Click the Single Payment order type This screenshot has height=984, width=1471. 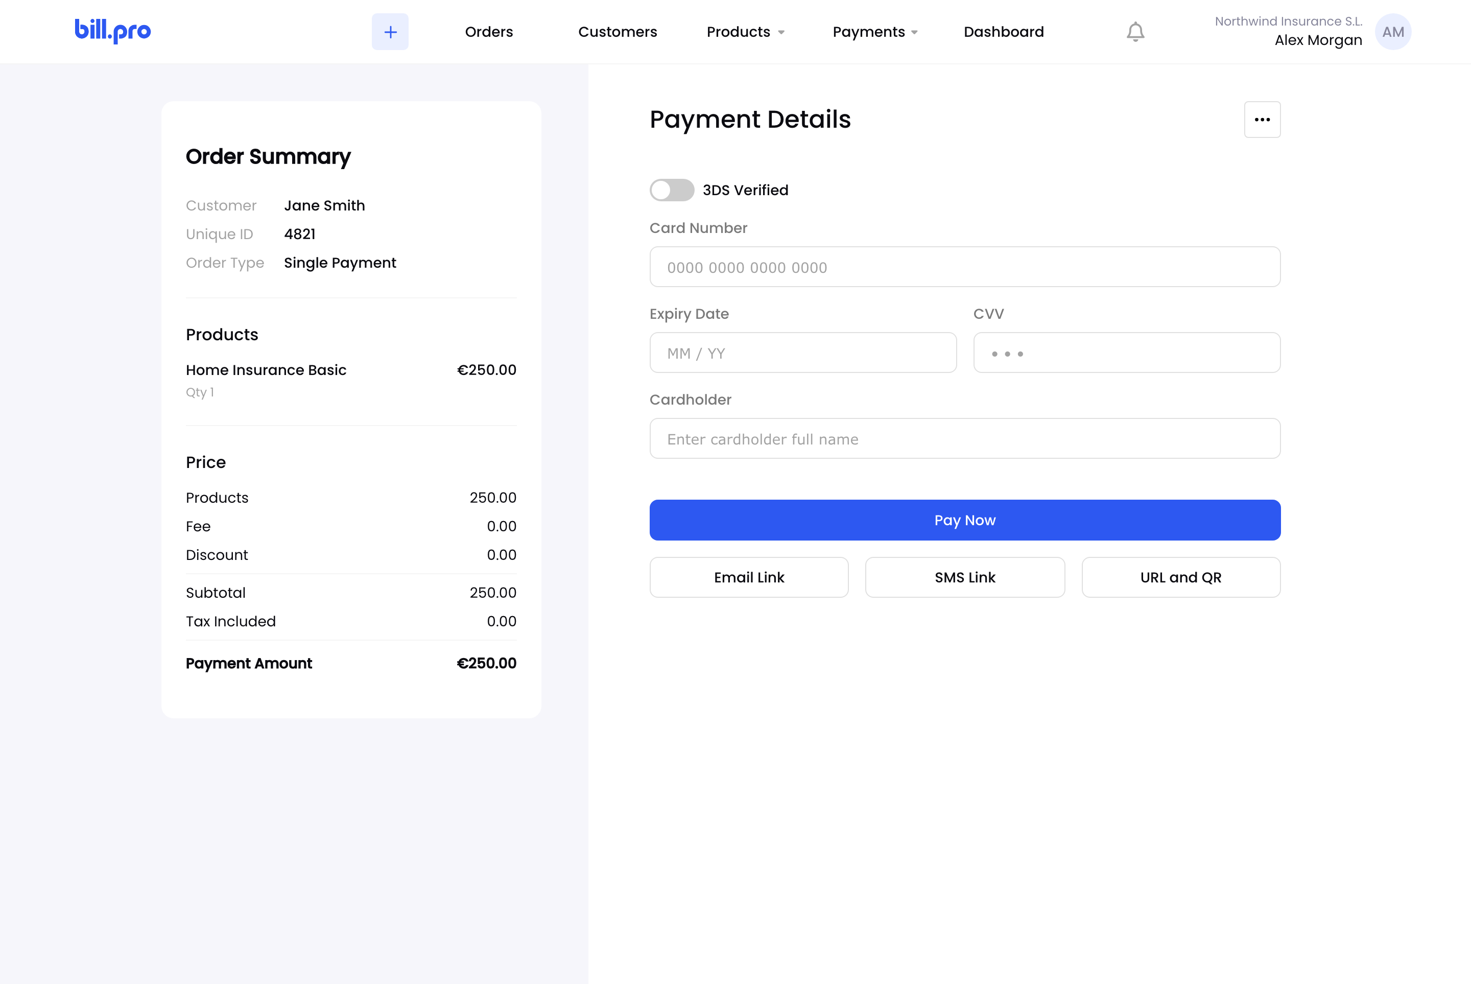pyautogui.click(x=340, y=263)
